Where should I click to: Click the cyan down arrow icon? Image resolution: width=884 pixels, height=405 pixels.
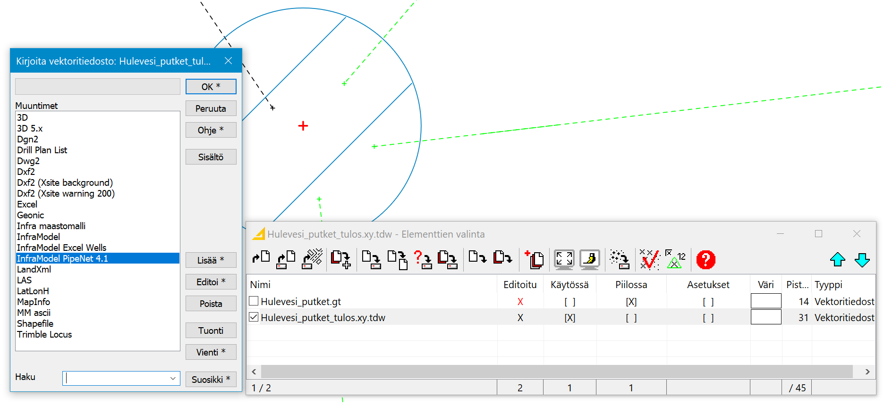[x=862, y=260]
